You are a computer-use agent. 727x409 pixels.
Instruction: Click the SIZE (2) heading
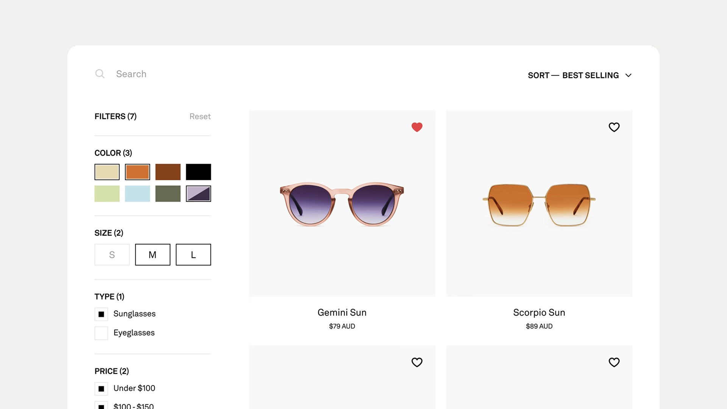click(109, 233)
